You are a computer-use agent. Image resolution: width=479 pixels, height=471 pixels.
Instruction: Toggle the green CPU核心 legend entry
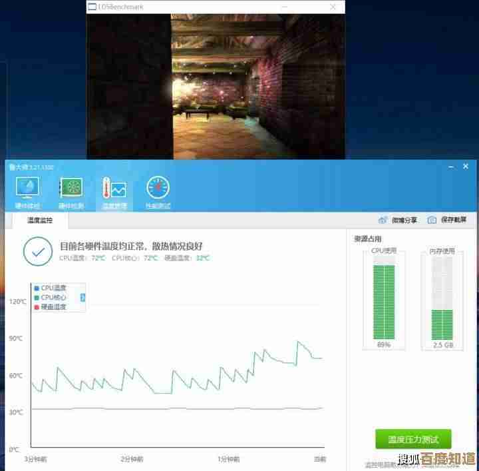[51, 297]
